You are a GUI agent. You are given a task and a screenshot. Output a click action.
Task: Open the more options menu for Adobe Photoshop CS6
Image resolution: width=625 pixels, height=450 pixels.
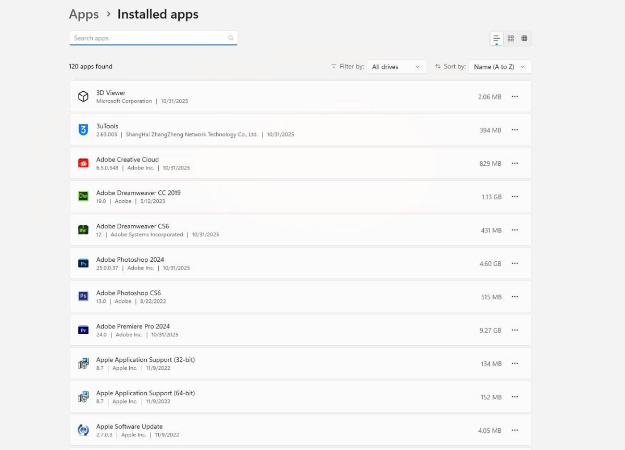click(515, 296)
